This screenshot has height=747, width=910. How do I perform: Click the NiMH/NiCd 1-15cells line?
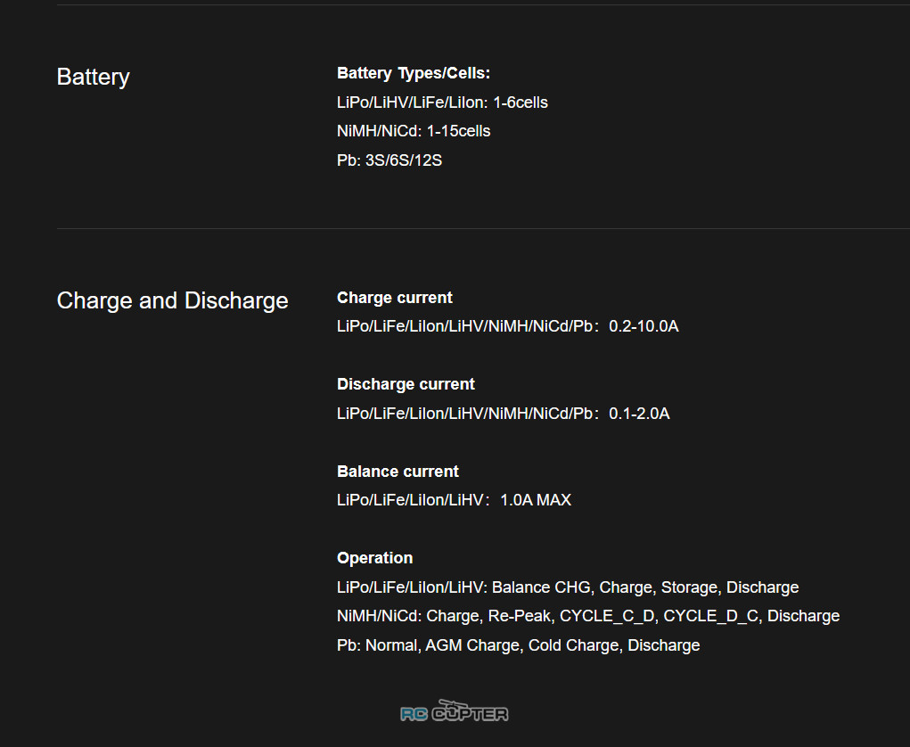click(414, 131)
